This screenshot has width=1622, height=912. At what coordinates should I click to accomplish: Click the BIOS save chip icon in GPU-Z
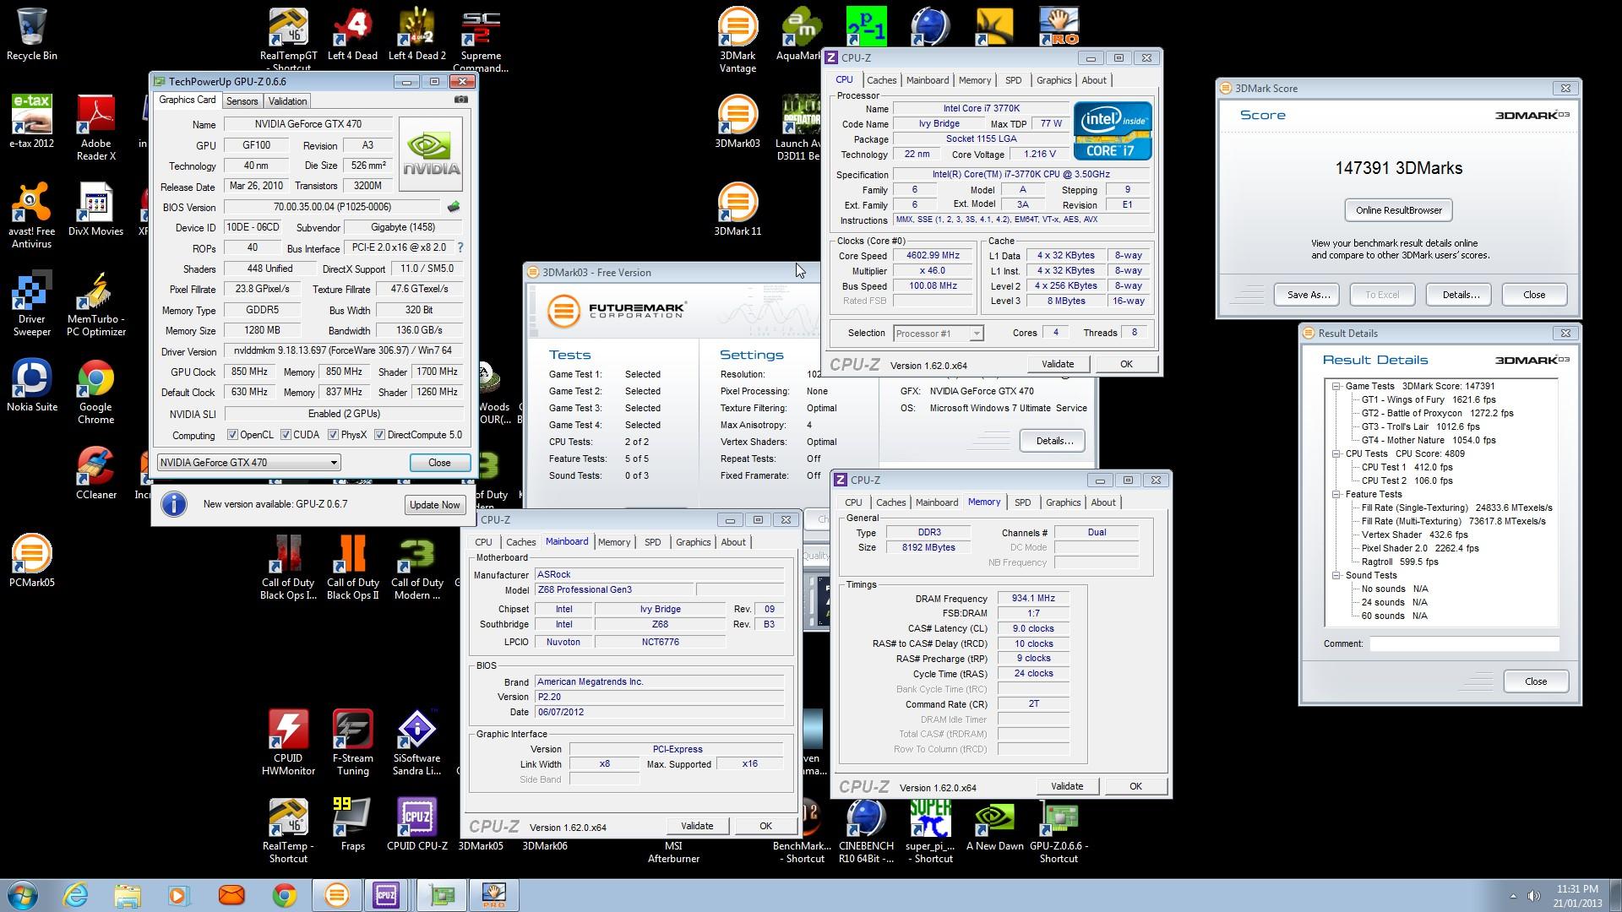point(454,207)
